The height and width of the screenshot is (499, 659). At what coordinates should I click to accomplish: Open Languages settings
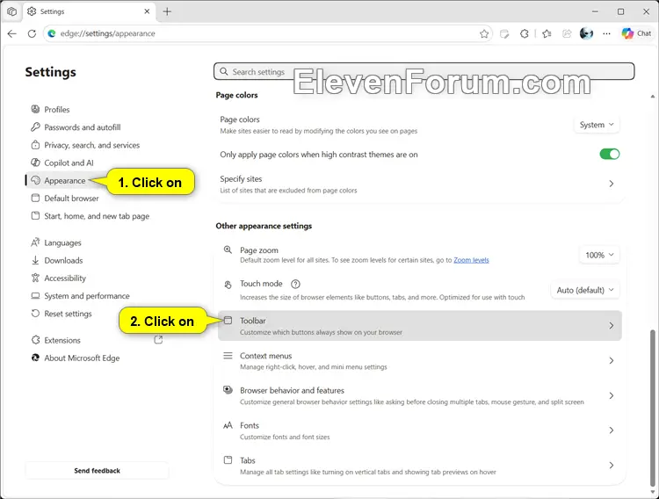pos(62,242)
